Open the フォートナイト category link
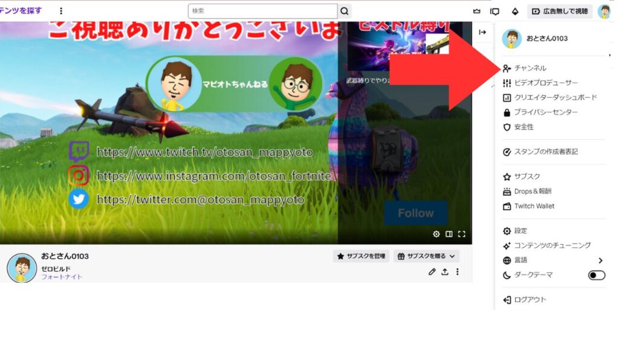This screenshot has height=348, width=619. point(62,277)
